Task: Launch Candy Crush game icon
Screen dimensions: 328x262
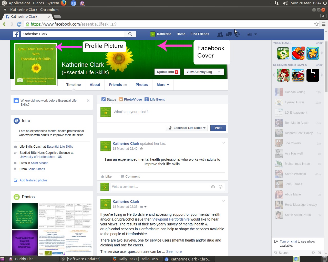Action: pos(298,53)
